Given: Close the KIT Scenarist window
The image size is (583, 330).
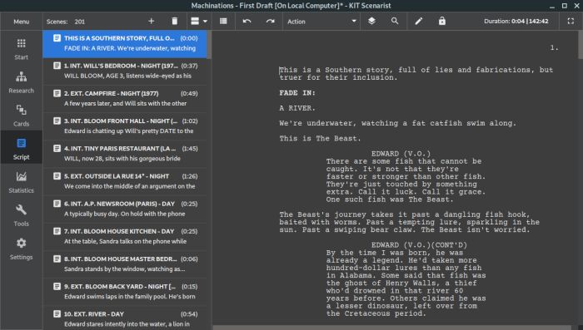Looking at the screenshot, I should click(576, 6).
